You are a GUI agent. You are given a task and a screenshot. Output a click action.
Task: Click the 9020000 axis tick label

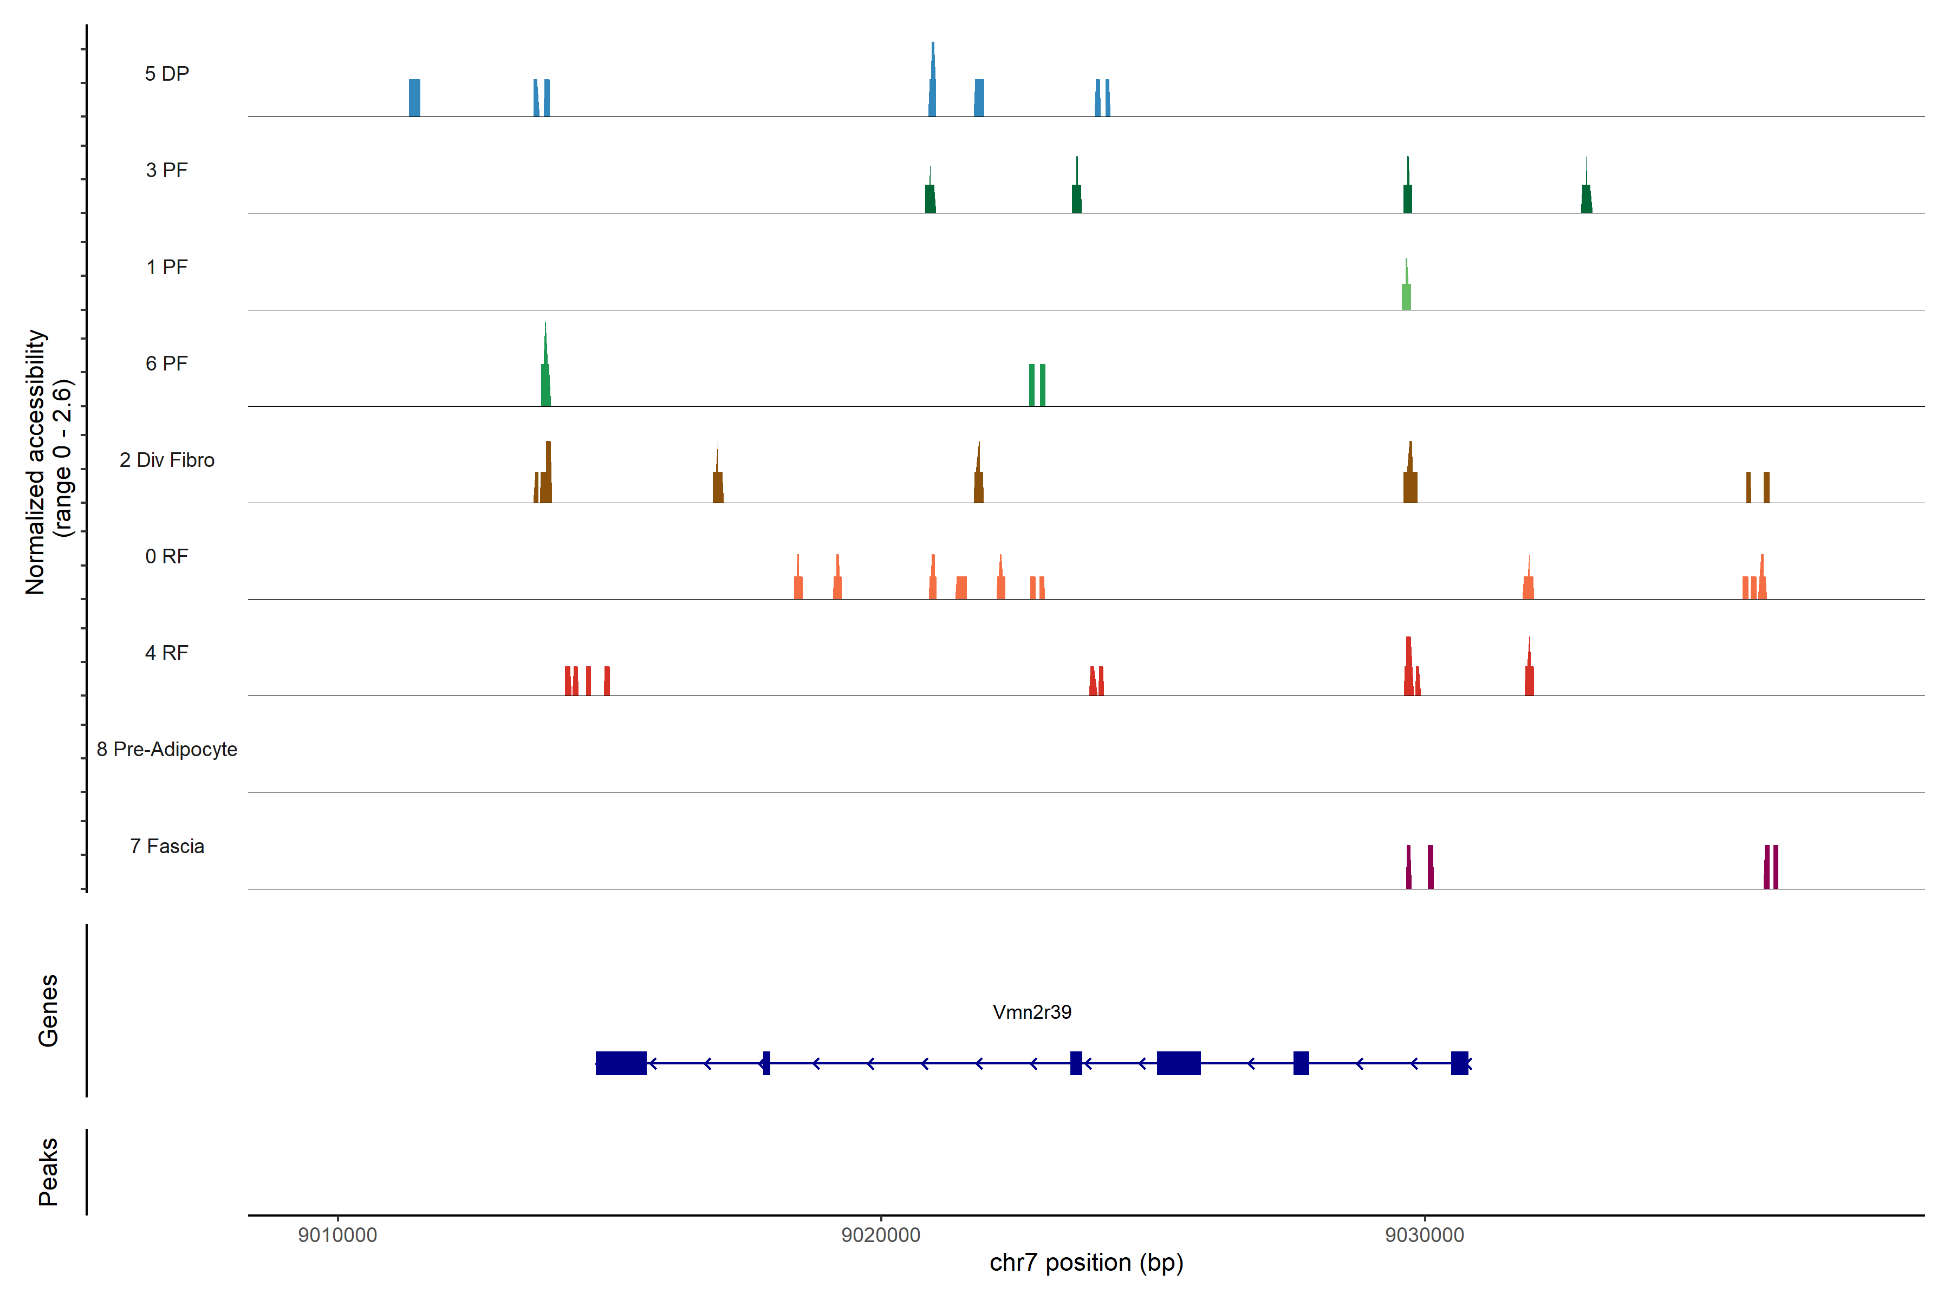point(881,1234)
